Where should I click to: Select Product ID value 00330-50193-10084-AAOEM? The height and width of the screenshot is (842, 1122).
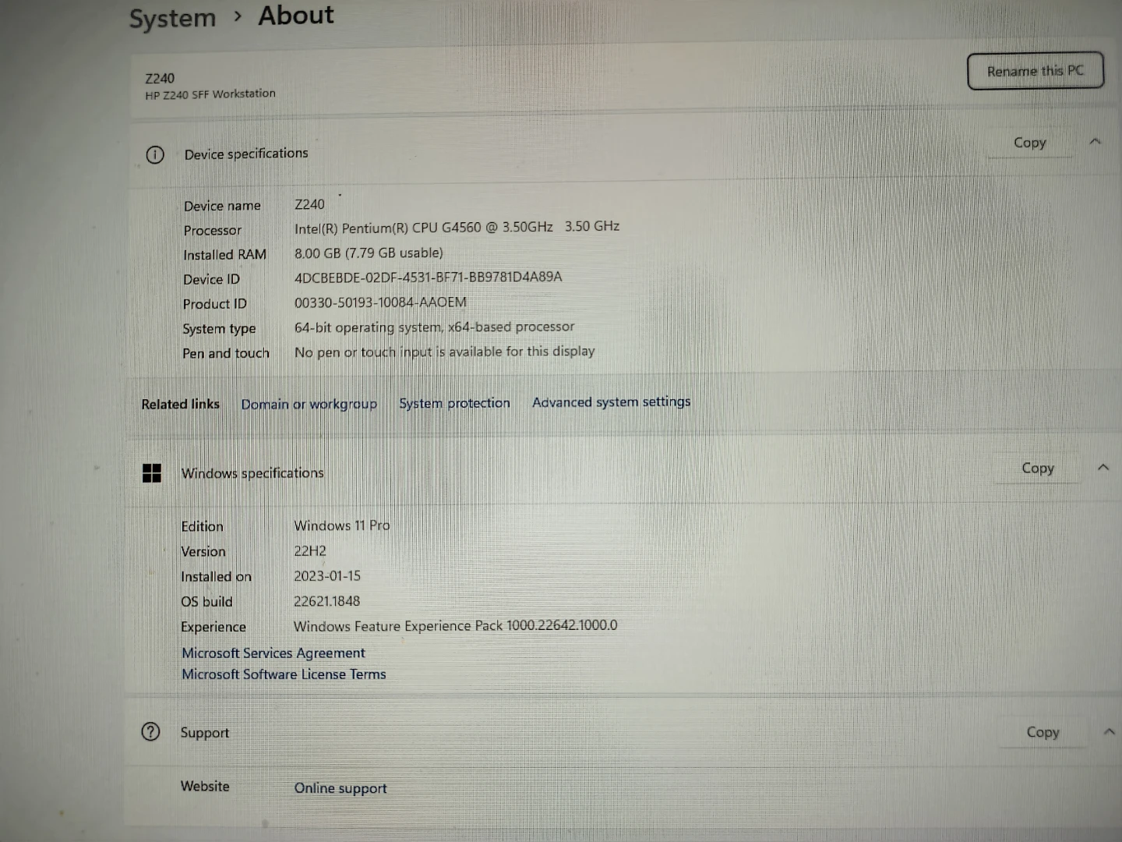pos(380,302)
